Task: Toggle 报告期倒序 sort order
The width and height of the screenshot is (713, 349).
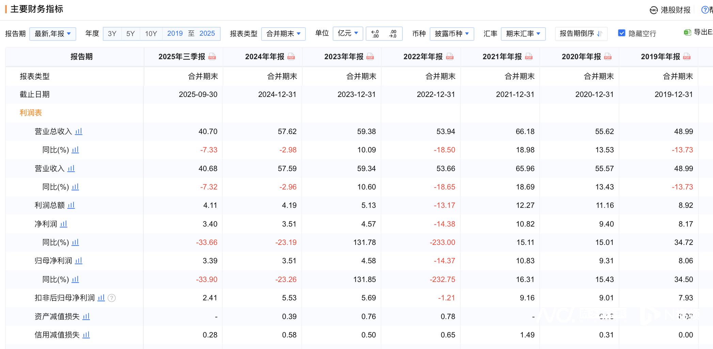Action: click(581, 34)
